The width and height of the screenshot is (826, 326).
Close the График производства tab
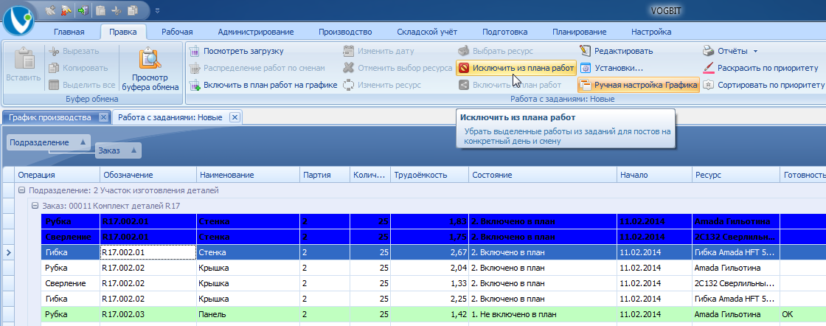tap(103, 117)
